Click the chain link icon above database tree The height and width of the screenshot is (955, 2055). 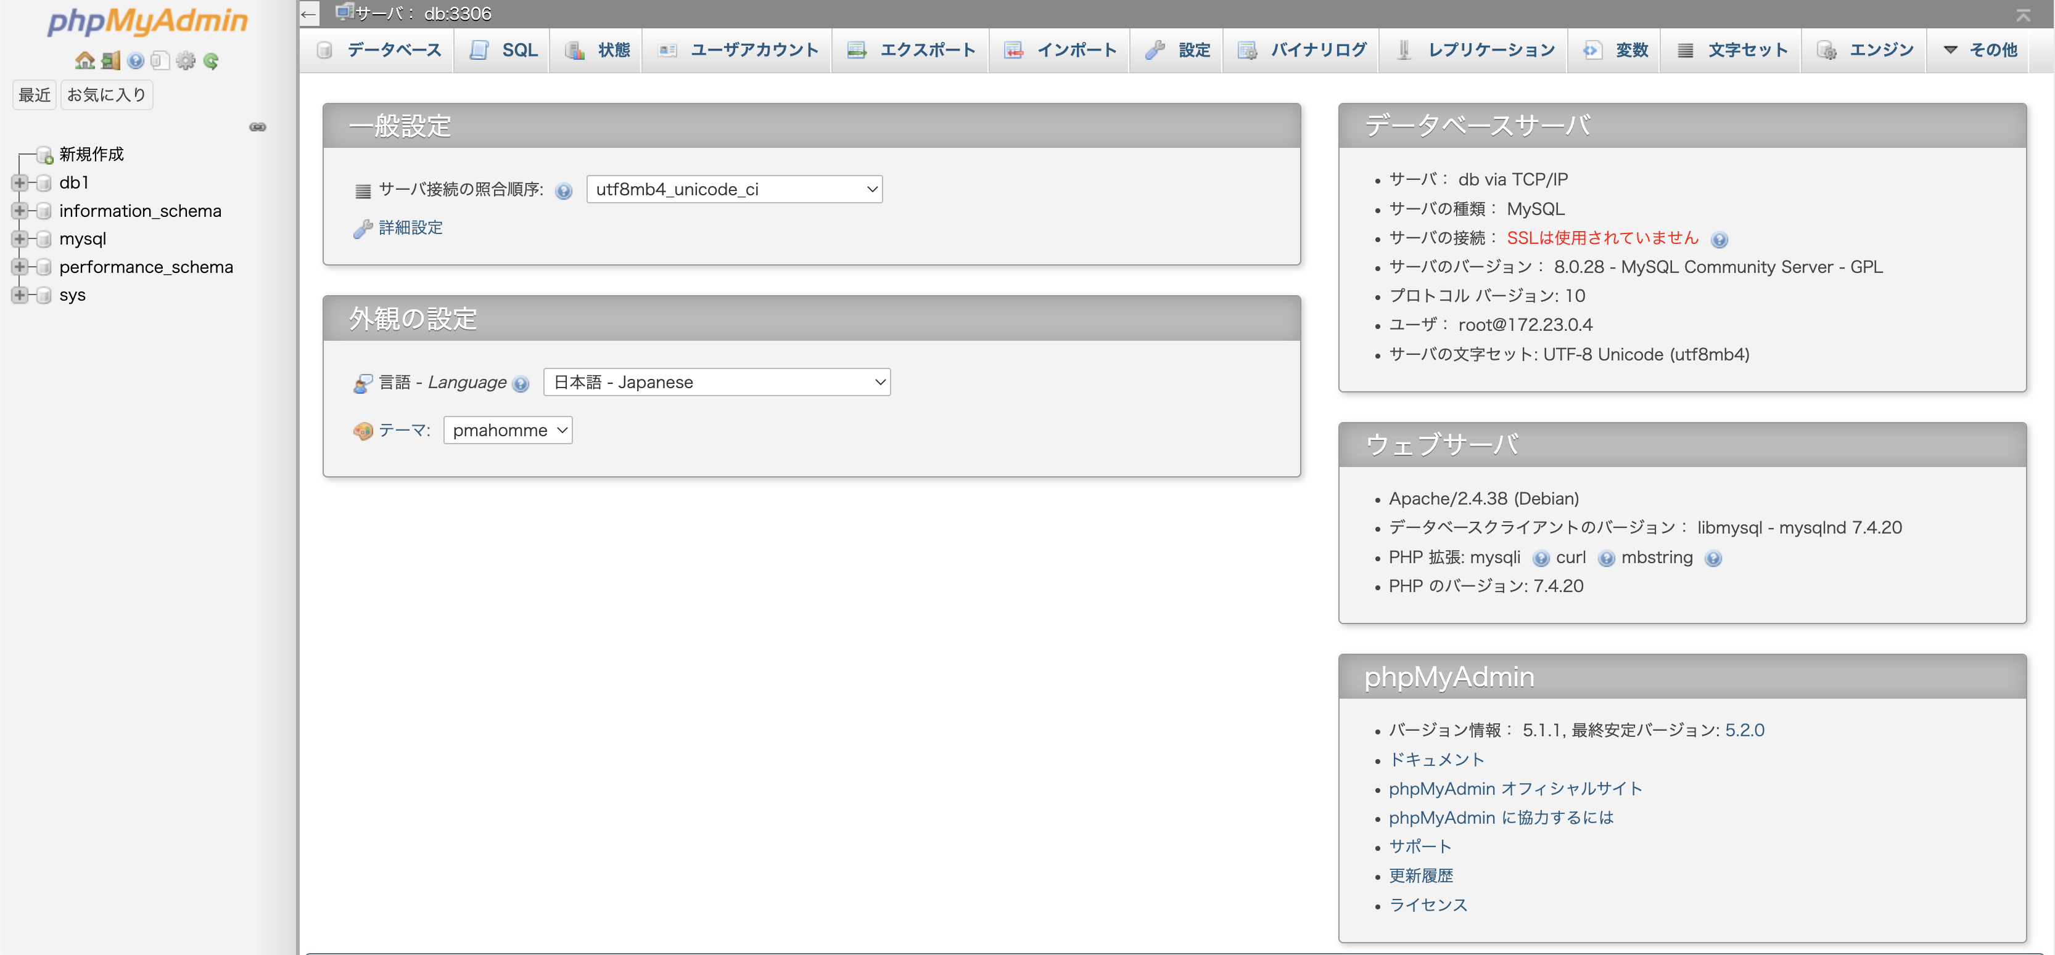click(x=258, y=127)
